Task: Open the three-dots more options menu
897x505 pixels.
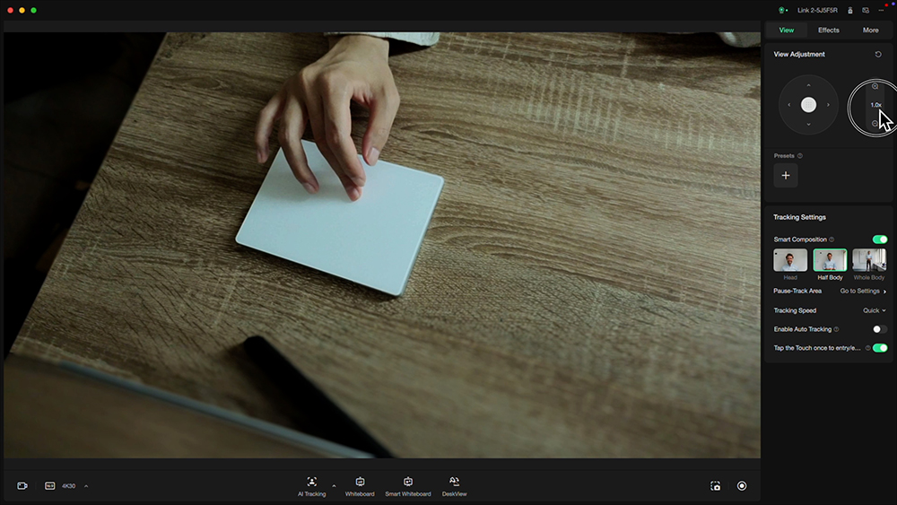Action: (881, 10)
